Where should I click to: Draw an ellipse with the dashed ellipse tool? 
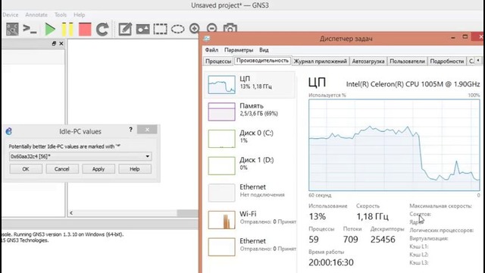tap(177, 30)
